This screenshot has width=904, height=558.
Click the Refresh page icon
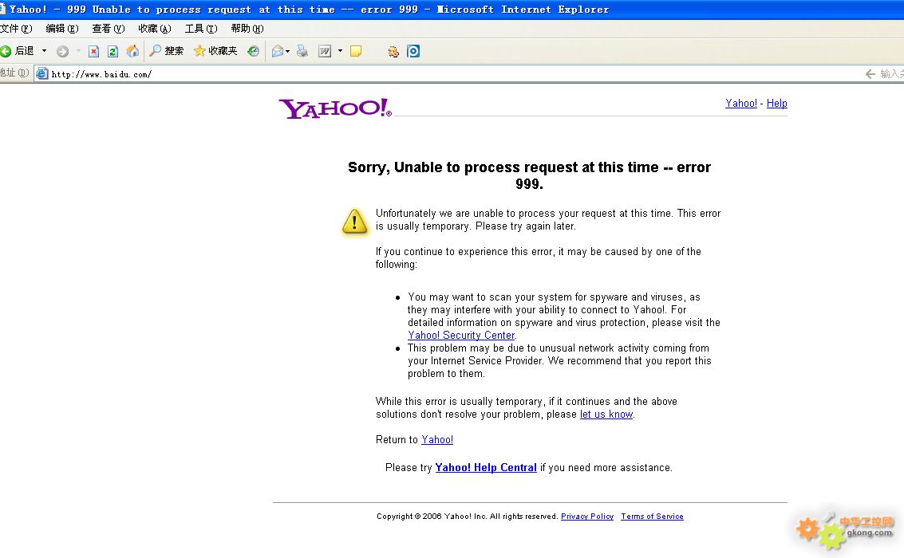tap(113, 51)
